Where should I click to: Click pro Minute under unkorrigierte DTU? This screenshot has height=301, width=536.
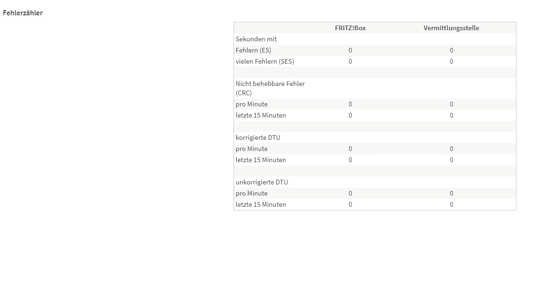252,193
